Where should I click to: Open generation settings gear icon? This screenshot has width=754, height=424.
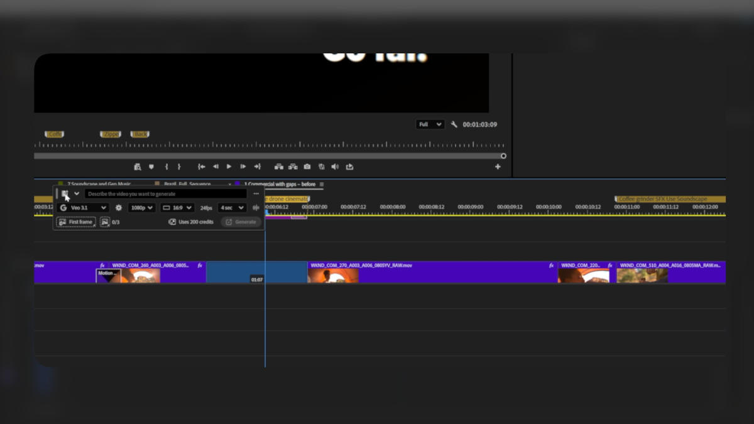point(119,207)
